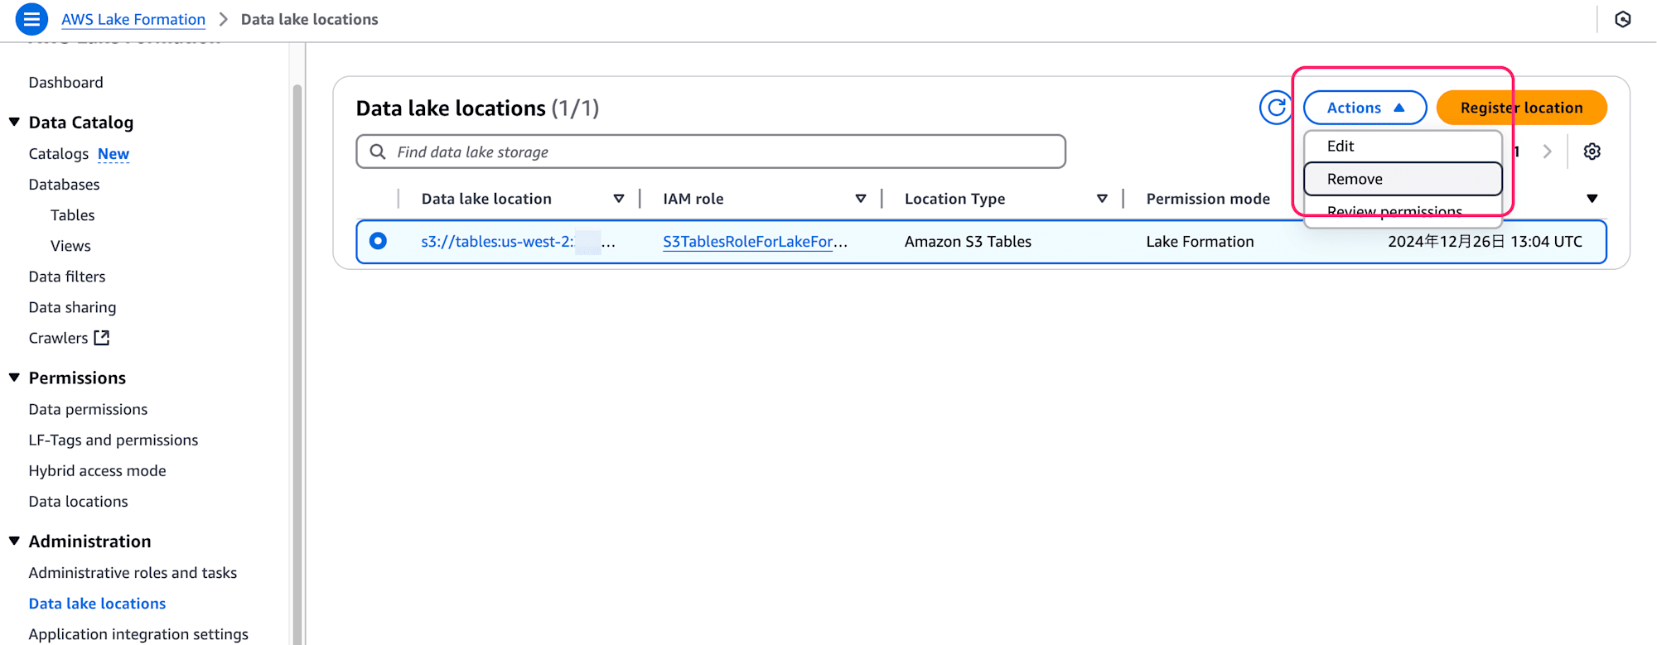Viewport: 1657px width, 645px height.
Task: Sort by IAM role column arrow
Action: click(x=860, y=199)
